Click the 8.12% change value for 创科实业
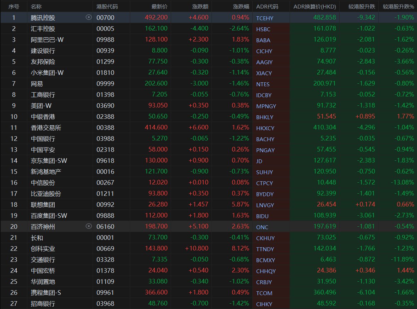Viewport: 417px width, 309px height. (240, 248)
